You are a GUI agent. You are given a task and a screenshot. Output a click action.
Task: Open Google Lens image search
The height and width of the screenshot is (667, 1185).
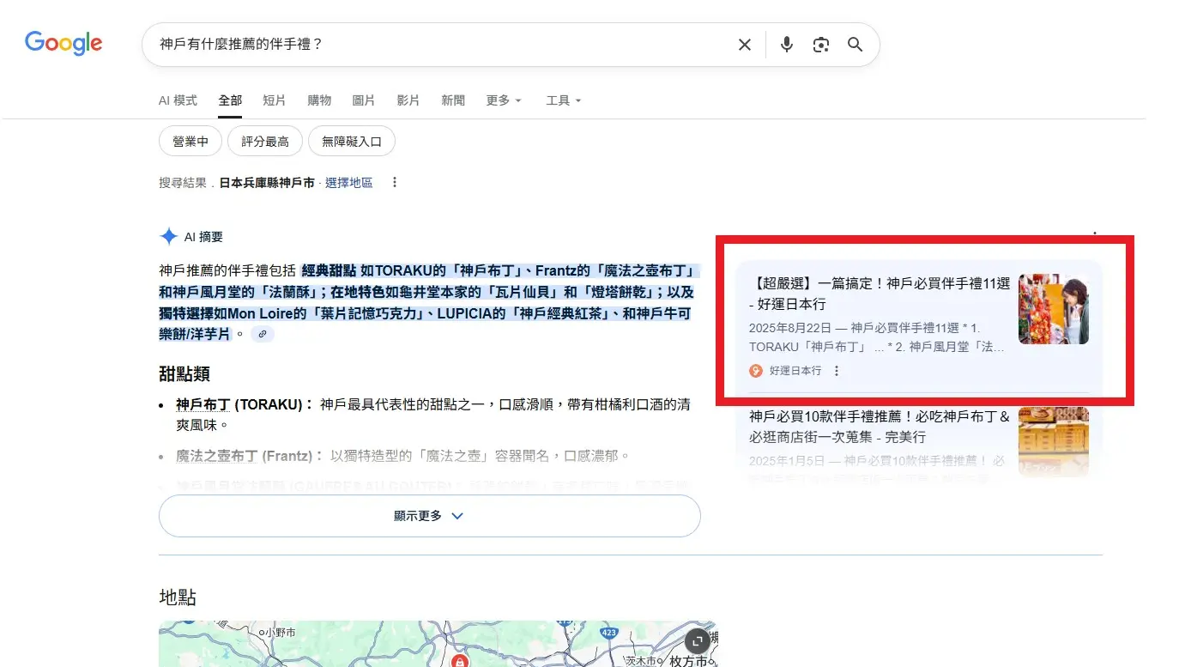point(820,44)
